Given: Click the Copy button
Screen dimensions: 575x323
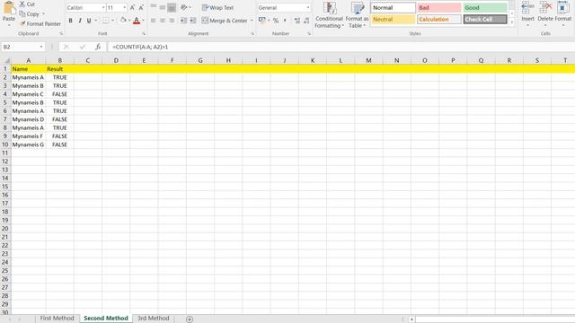Looking at the screenshot, I should pyautogui.click(x=30, y=14).
